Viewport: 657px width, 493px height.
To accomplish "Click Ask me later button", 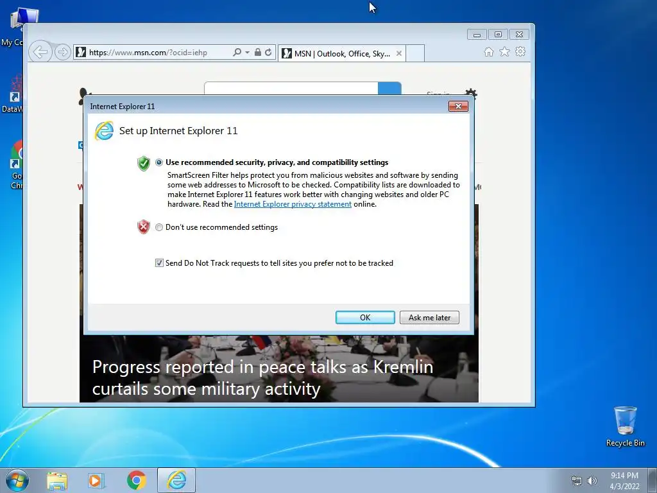I will [429, 317].
